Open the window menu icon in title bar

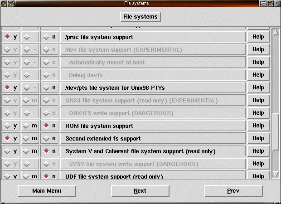pos(3,4)
